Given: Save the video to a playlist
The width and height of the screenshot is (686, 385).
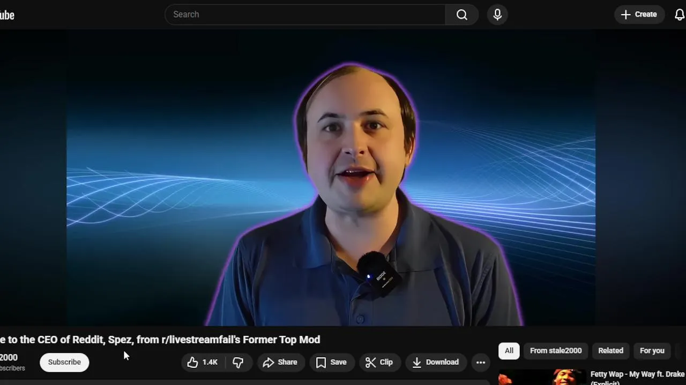Looking at the screenshot, I should pyautogui.click(x=332, y=362).
